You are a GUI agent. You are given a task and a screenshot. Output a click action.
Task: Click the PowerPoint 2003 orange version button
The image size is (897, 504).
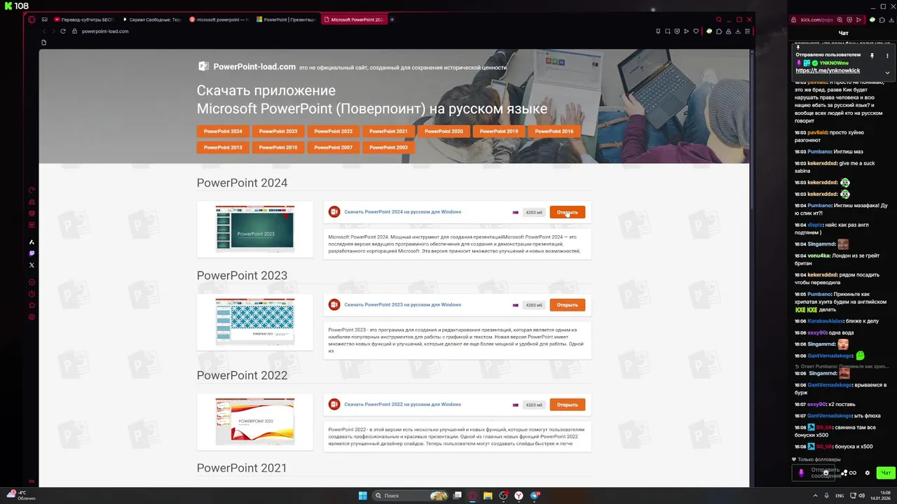(388, 147)
